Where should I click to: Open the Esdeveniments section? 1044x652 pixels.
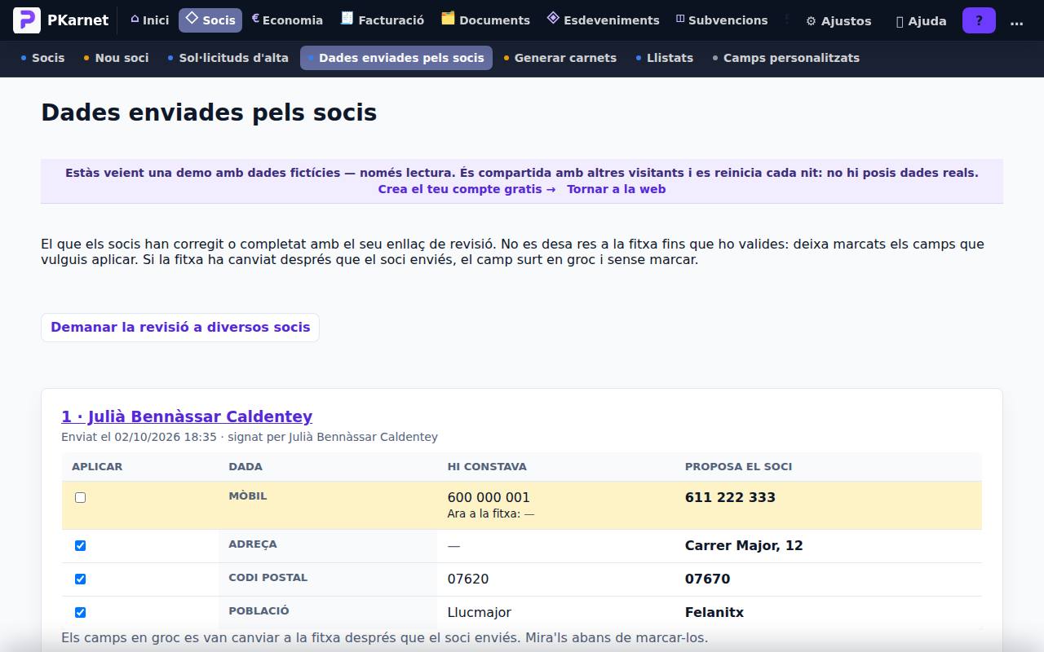click(603, 20)
